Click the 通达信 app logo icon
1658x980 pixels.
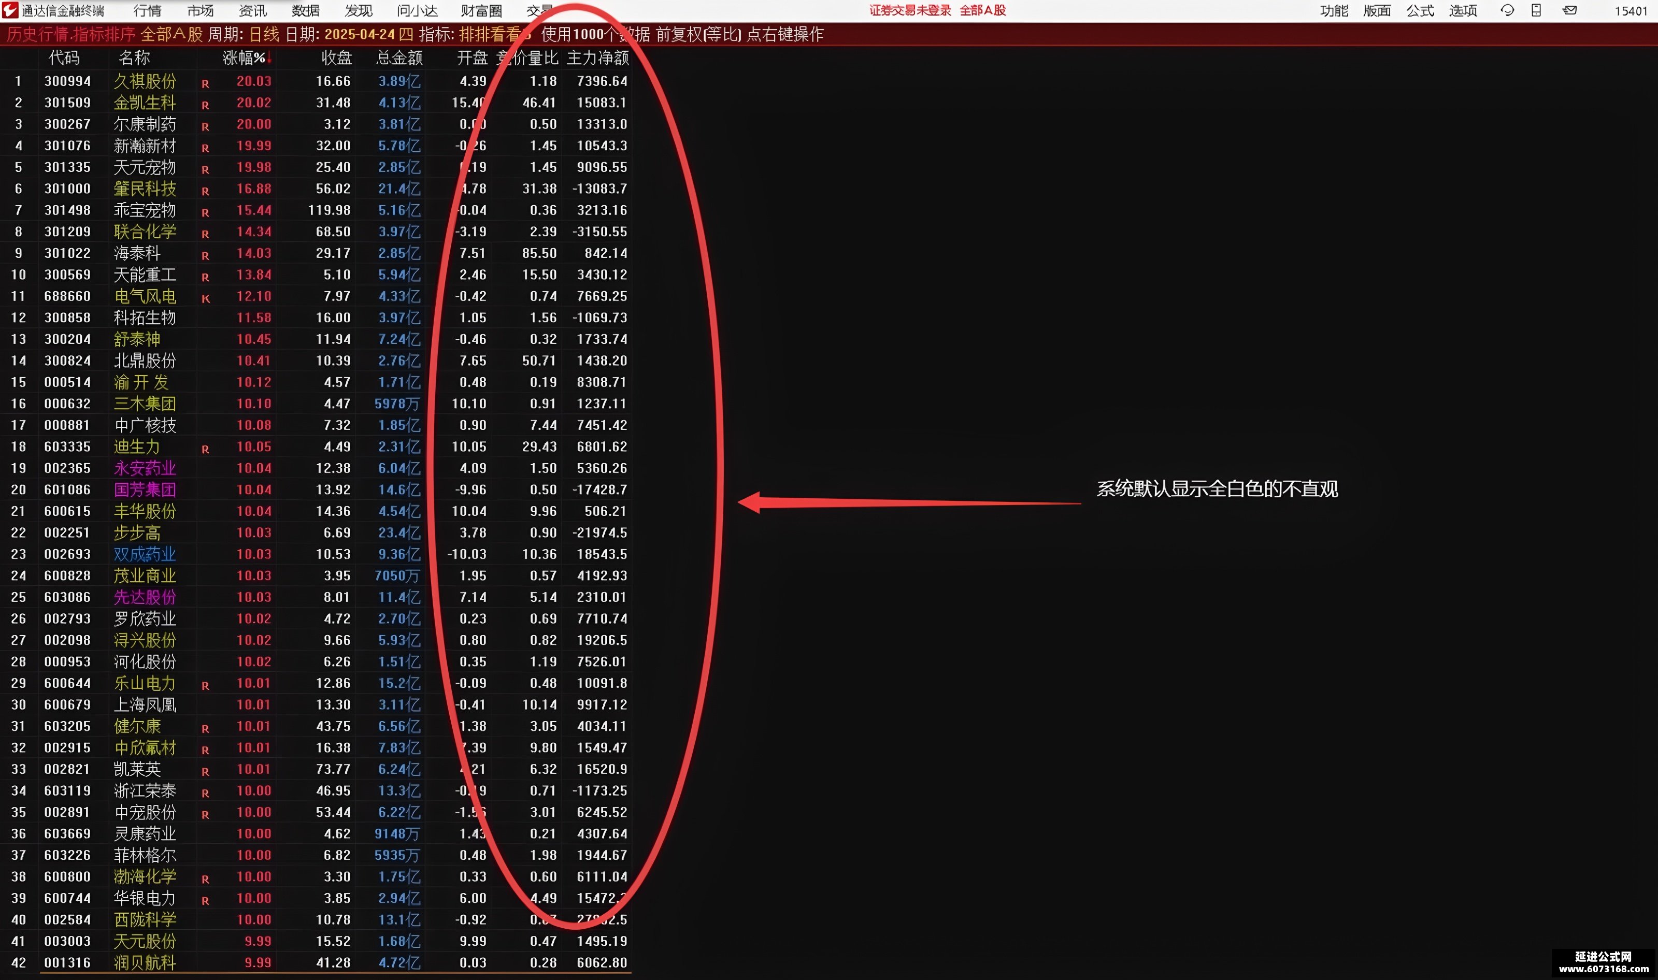(x=9, y=10)
